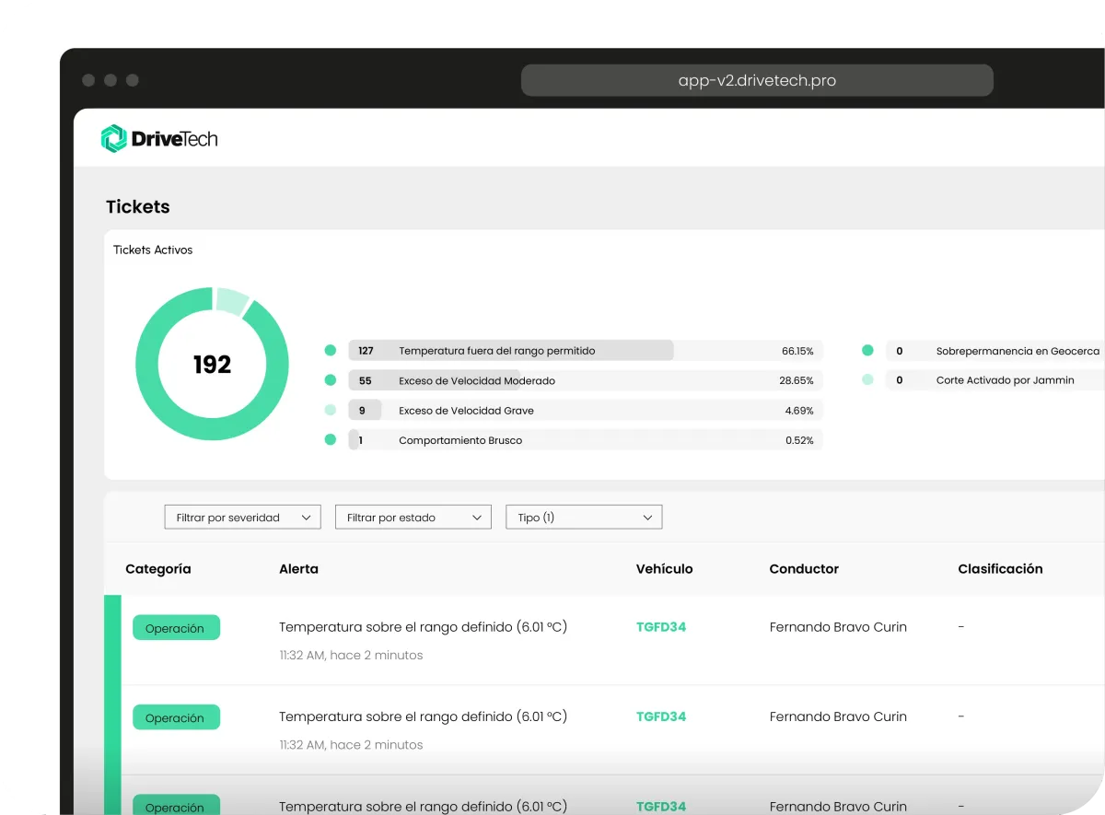Open the second row TGFD34 vehicle link
The width and height of the screenshot is (1105, 815).
(661, 716)
